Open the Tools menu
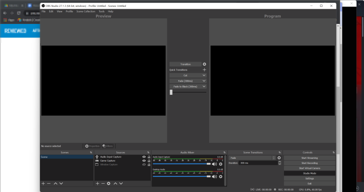 (102, 12)
